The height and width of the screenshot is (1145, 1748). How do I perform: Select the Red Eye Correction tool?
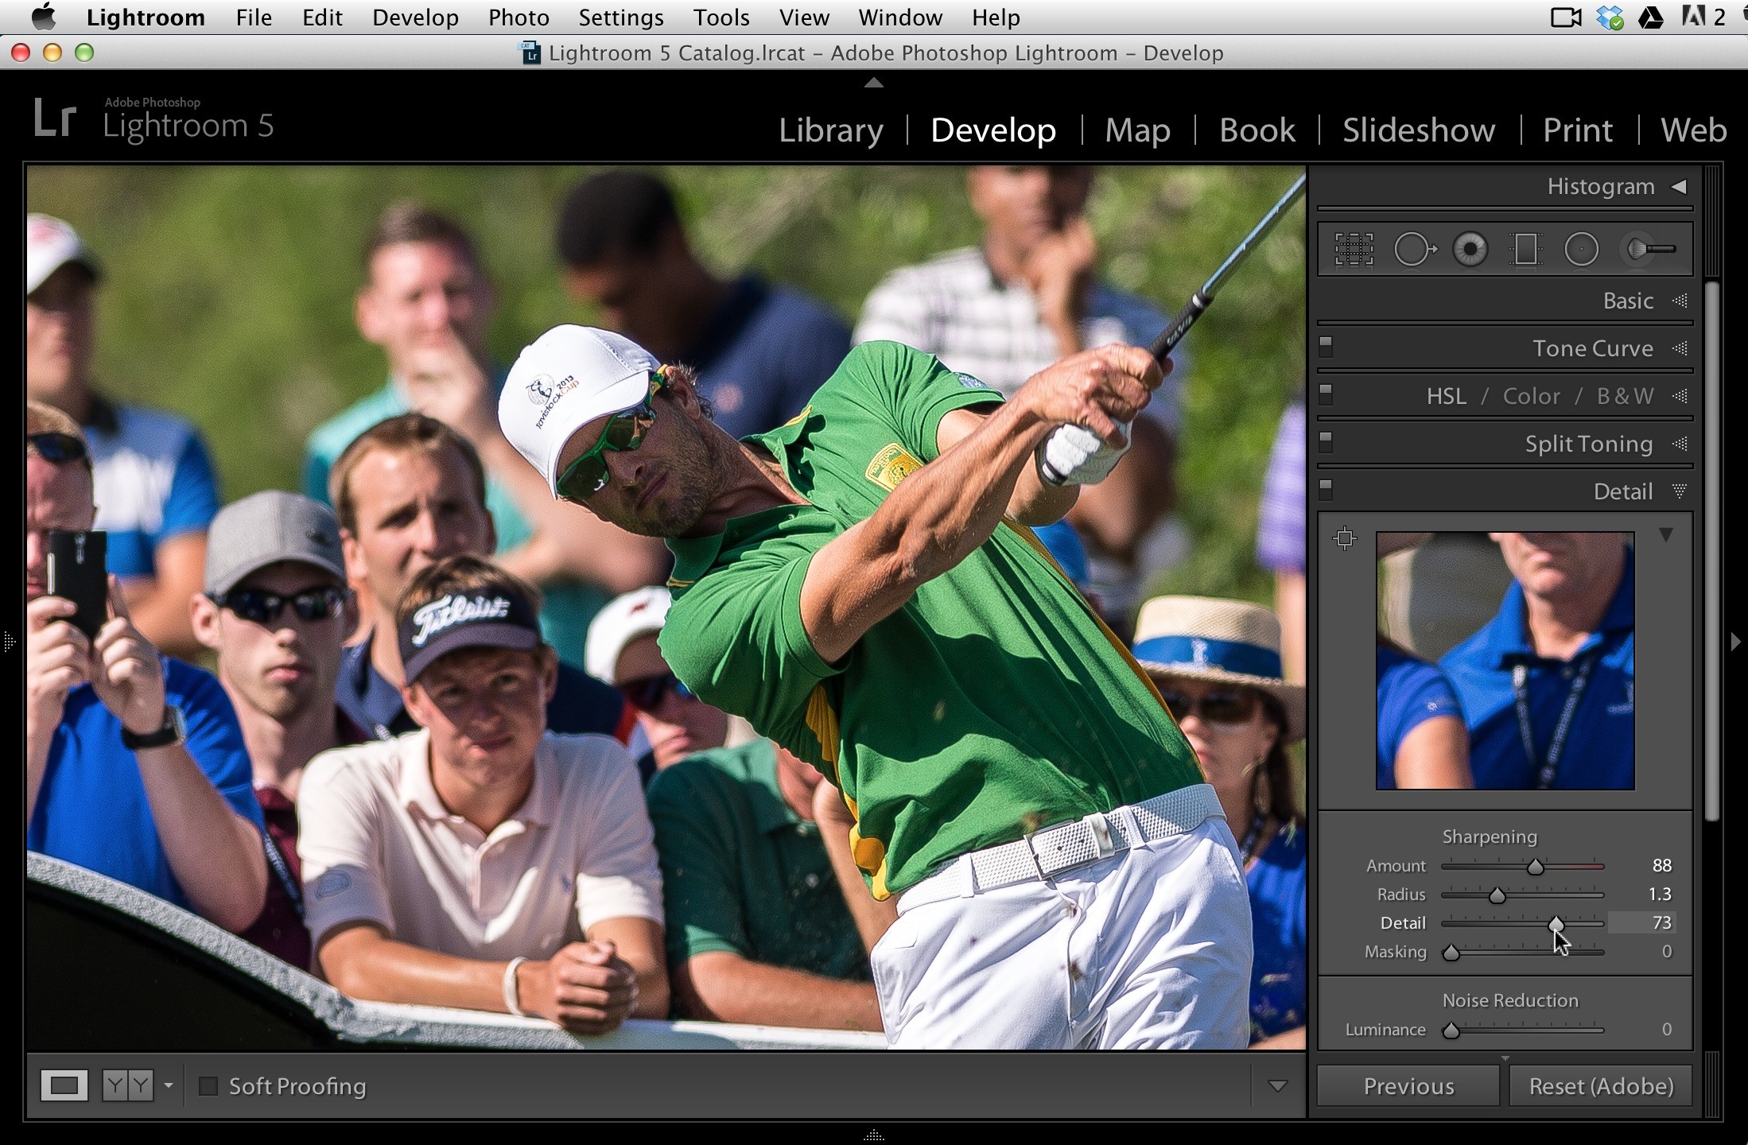point(1470,250)
